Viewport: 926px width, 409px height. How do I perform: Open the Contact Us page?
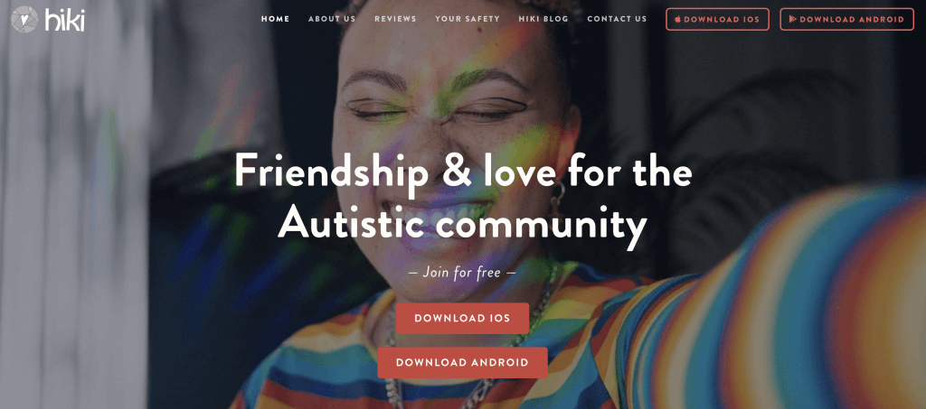point(617,19)
